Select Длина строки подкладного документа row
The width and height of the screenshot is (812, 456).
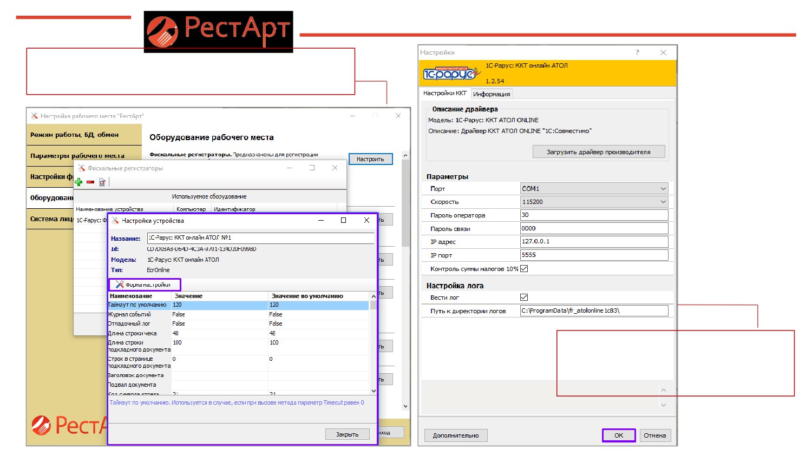point(239,346)
